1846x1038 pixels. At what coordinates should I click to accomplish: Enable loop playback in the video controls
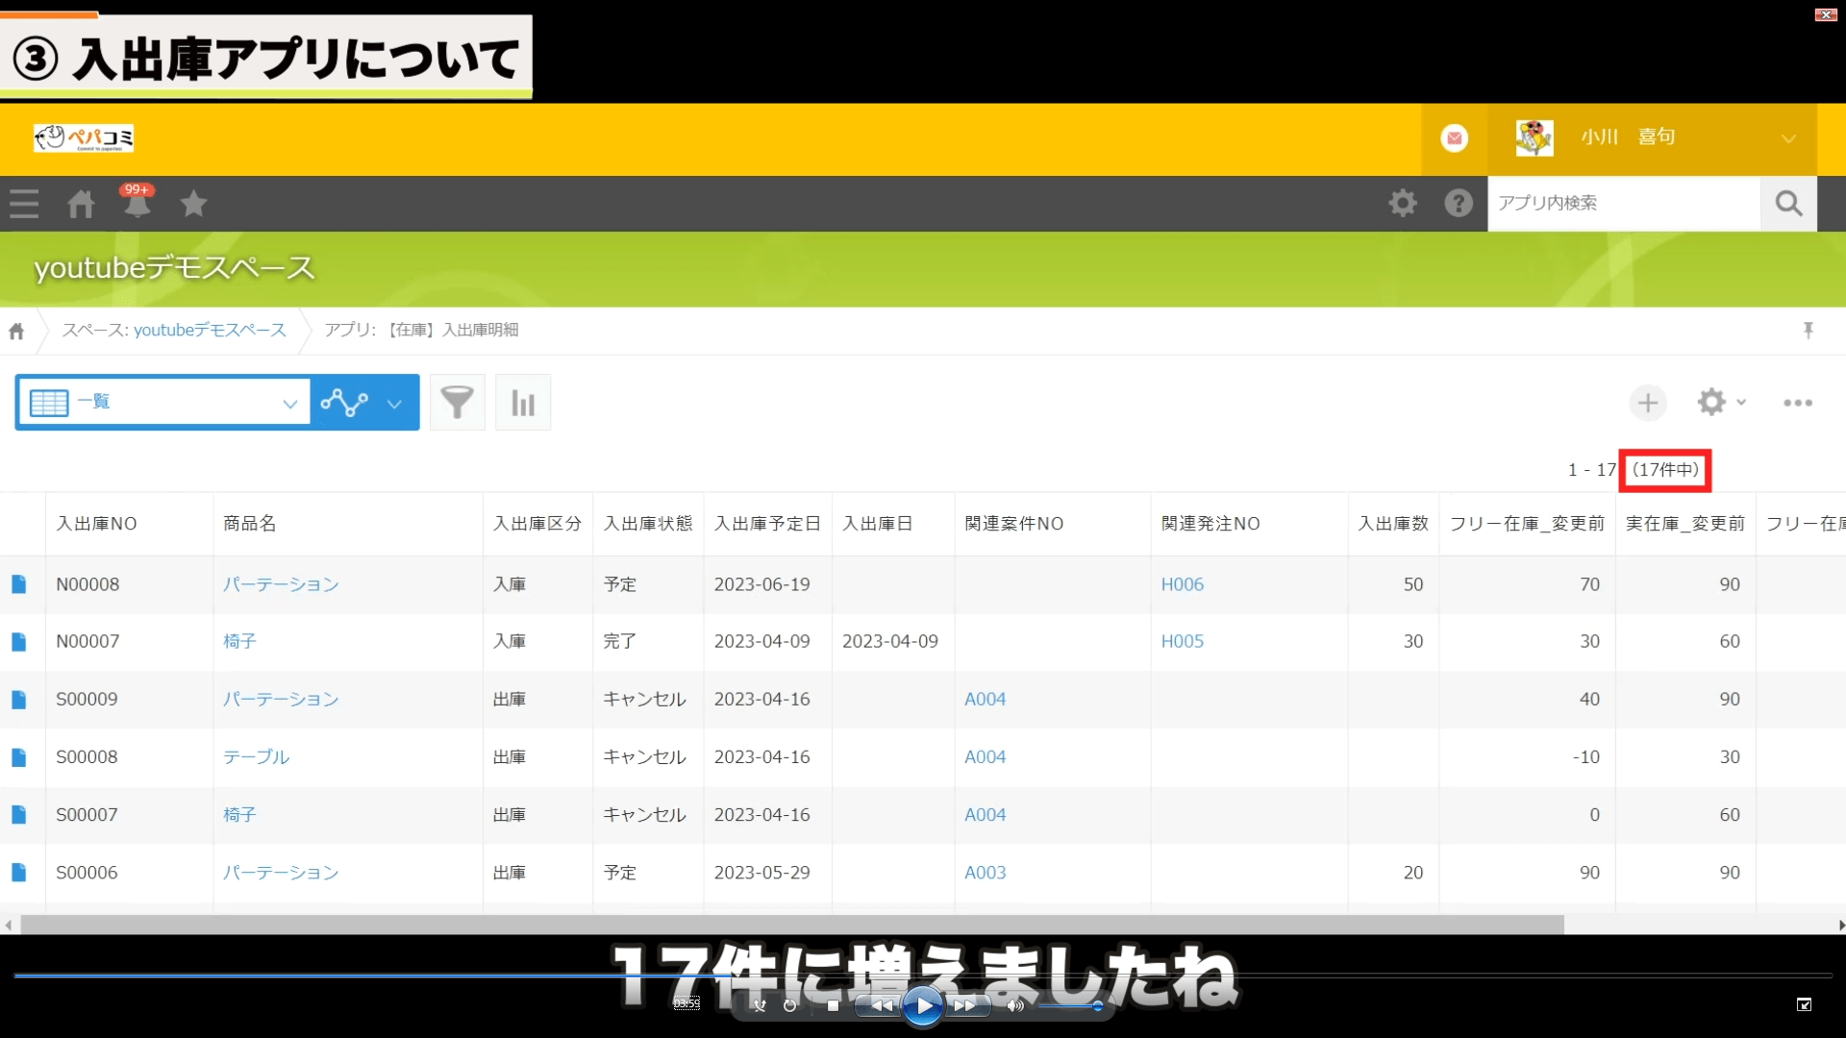(x=788, y=1005)
